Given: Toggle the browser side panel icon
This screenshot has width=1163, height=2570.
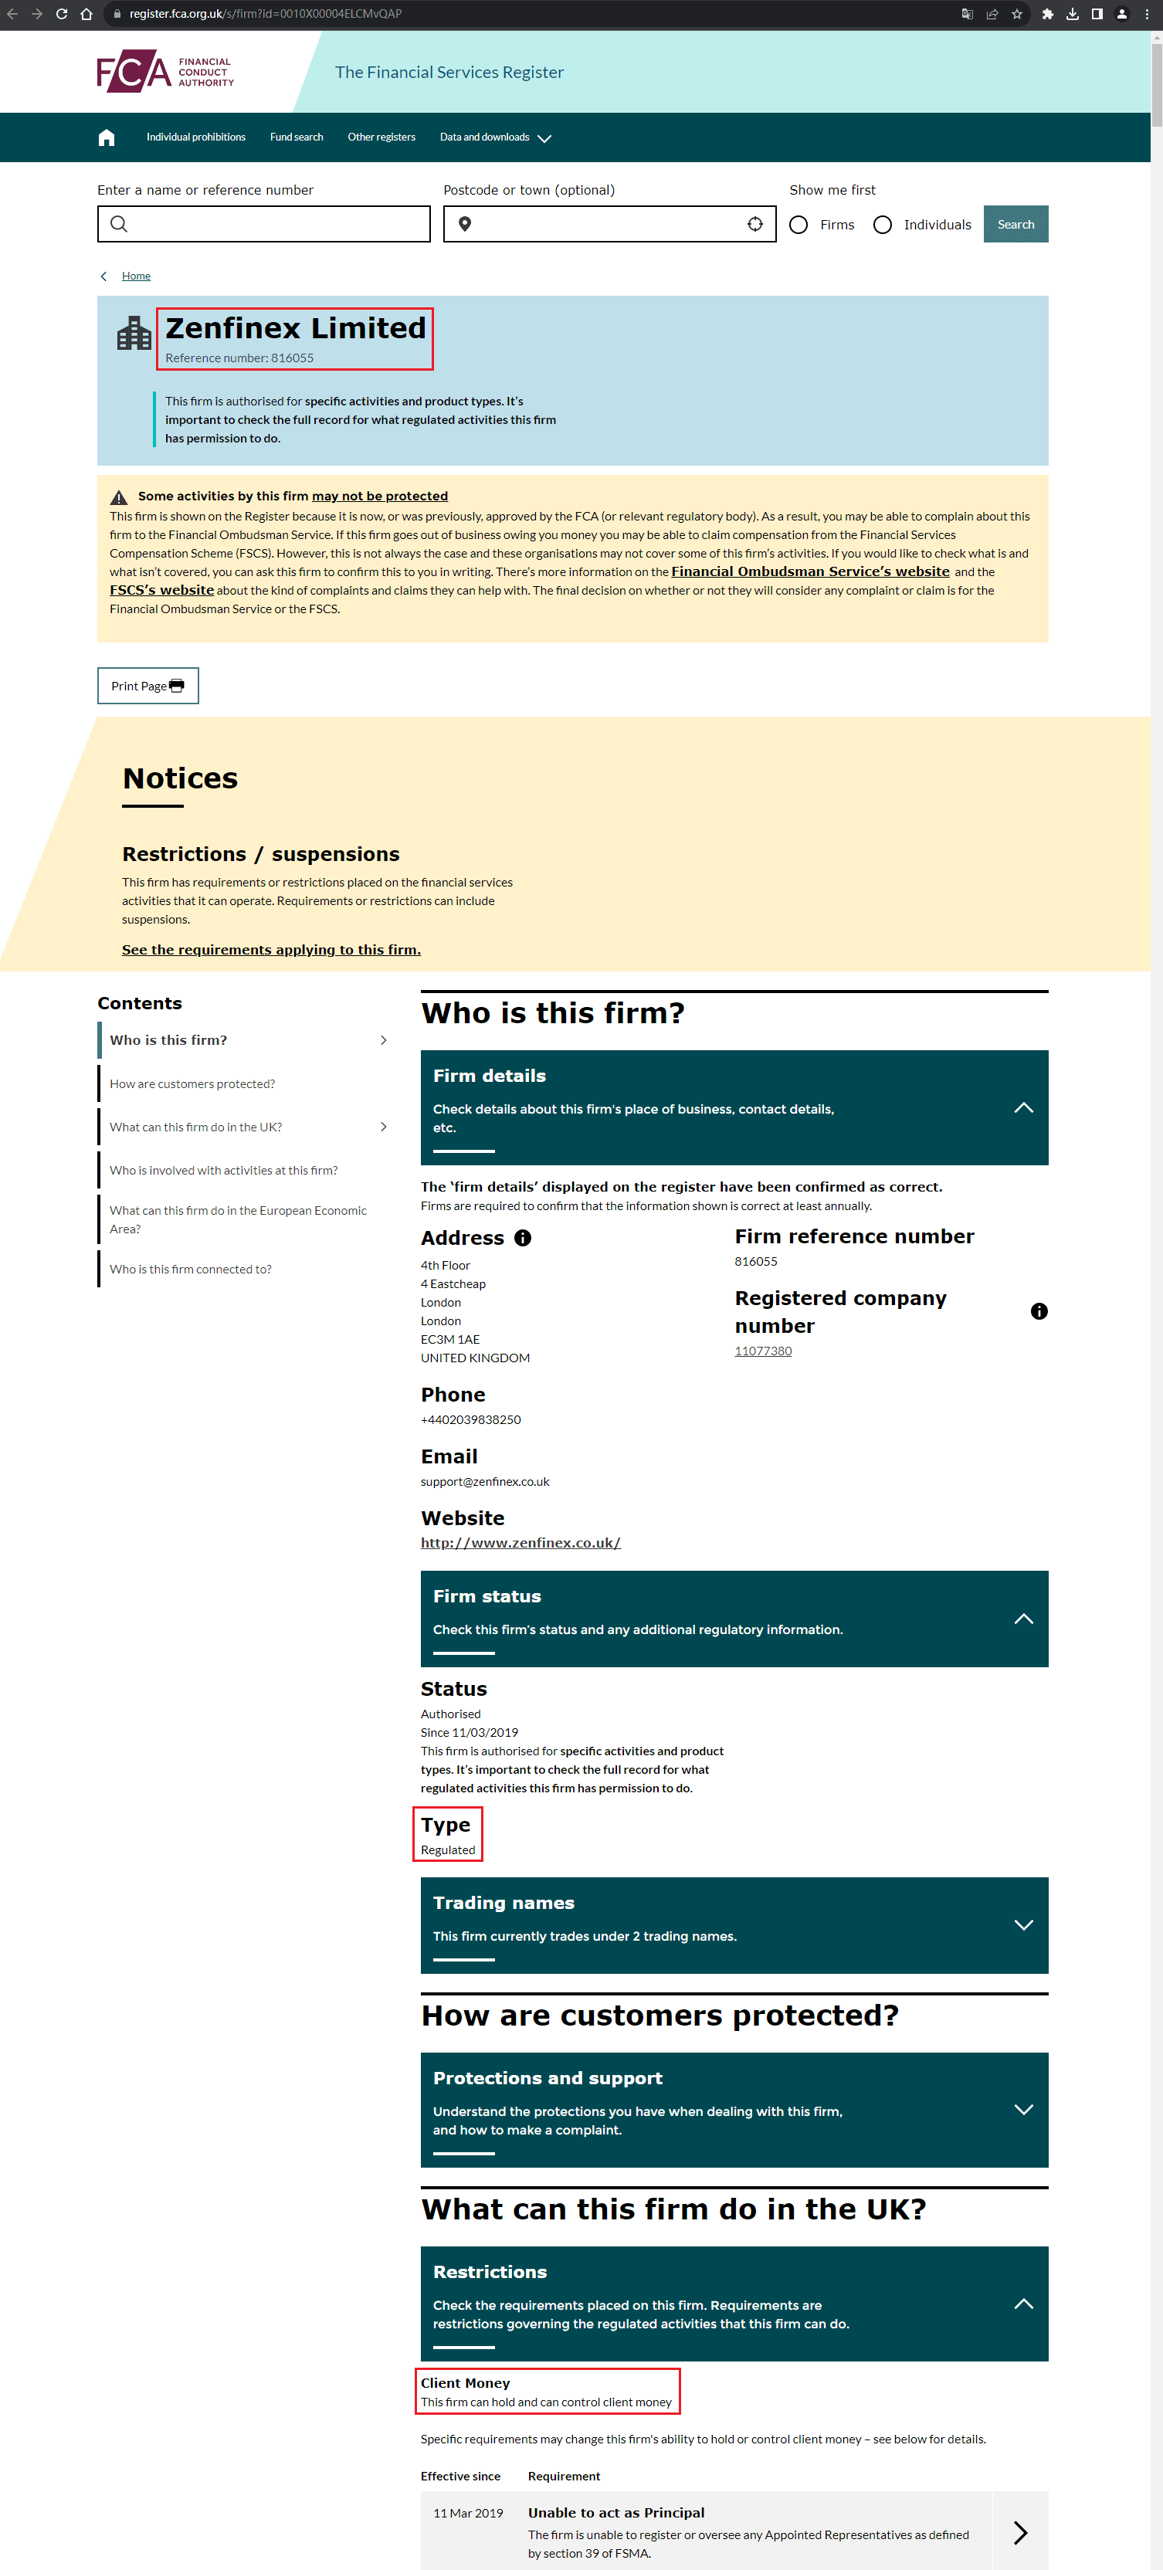Looking at the screenshot, I should tap(1097, 14).
